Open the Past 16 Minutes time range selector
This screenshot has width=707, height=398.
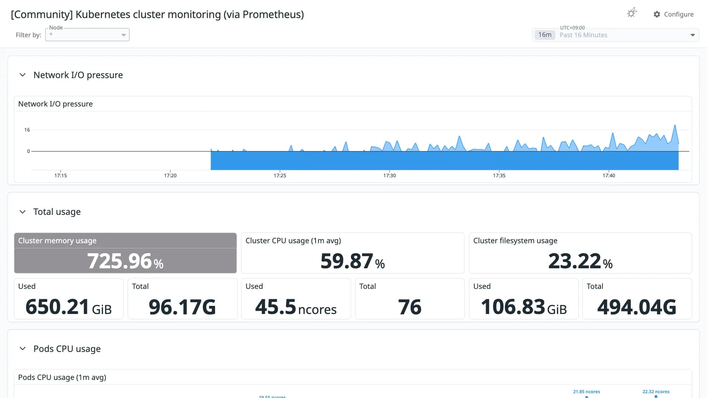click(x=615, y=35)
